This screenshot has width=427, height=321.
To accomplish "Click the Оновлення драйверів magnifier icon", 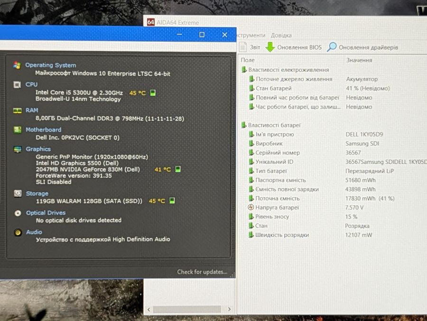I will 332,47.
